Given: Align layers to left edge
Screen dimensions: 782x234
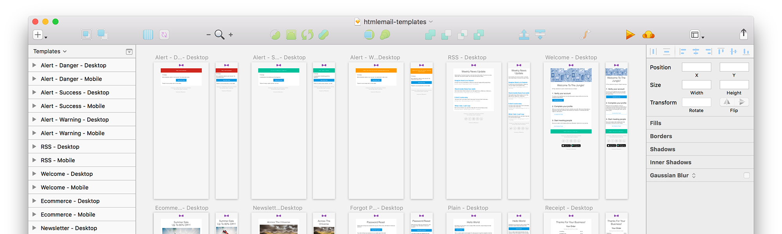Looking at the screenshot, I should click(x=683, y=51).
